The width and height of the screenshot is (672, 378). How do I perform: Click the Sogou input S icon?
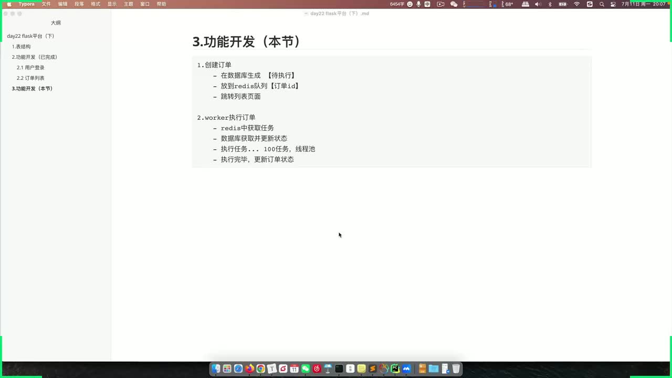tap(590, 4)
